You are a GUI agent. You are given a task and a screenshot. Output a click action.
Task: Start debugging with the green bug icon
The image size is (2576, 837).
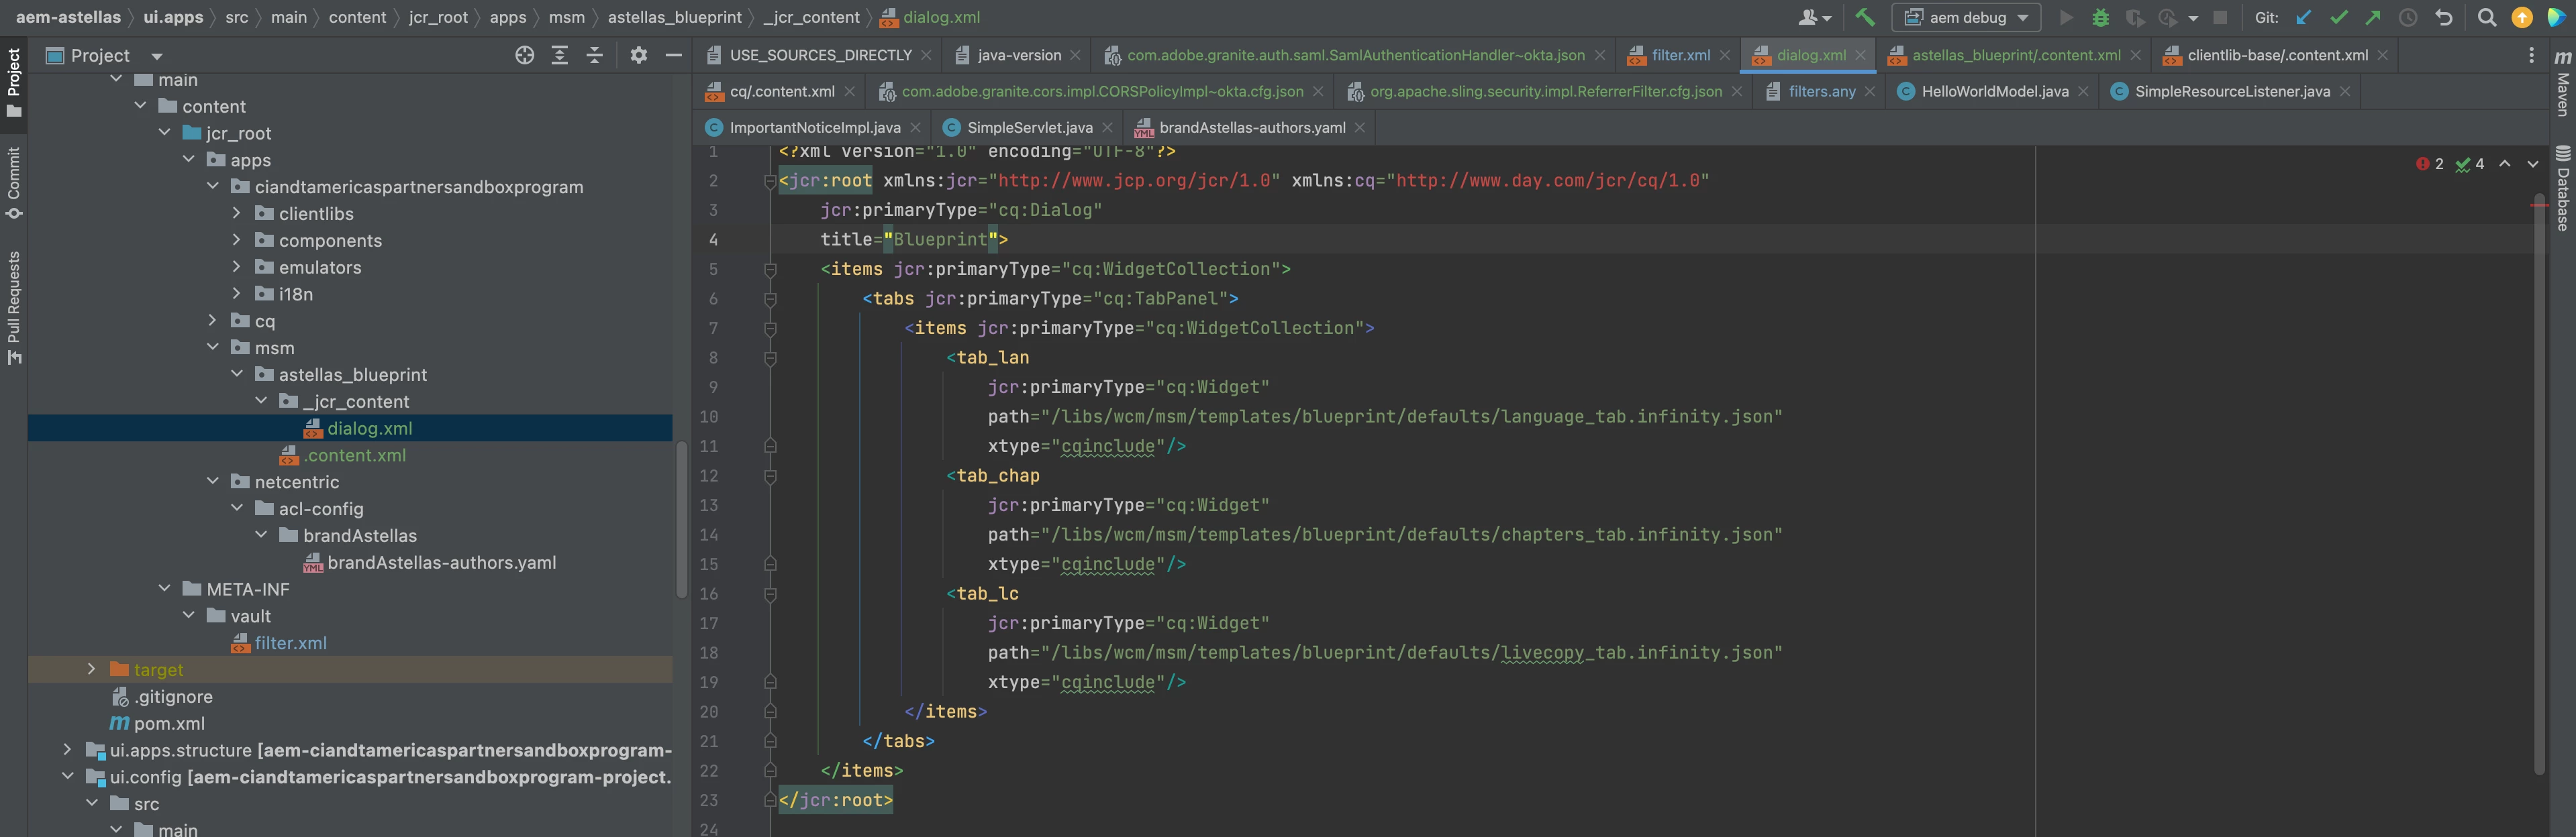[x=2100, y=18]
